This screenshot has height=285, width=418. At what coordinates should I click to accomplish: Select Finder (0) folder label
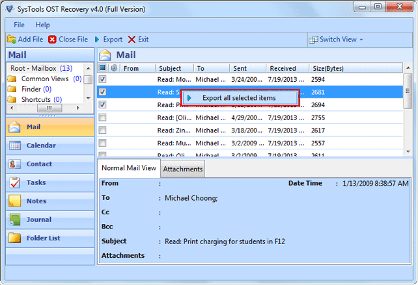tap(36, 89)
